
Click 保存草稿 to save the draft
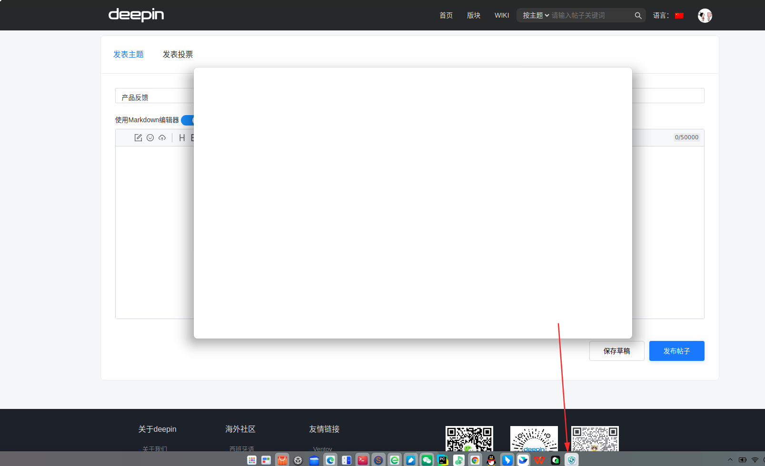pyautogui.click(x=617, y=351)
